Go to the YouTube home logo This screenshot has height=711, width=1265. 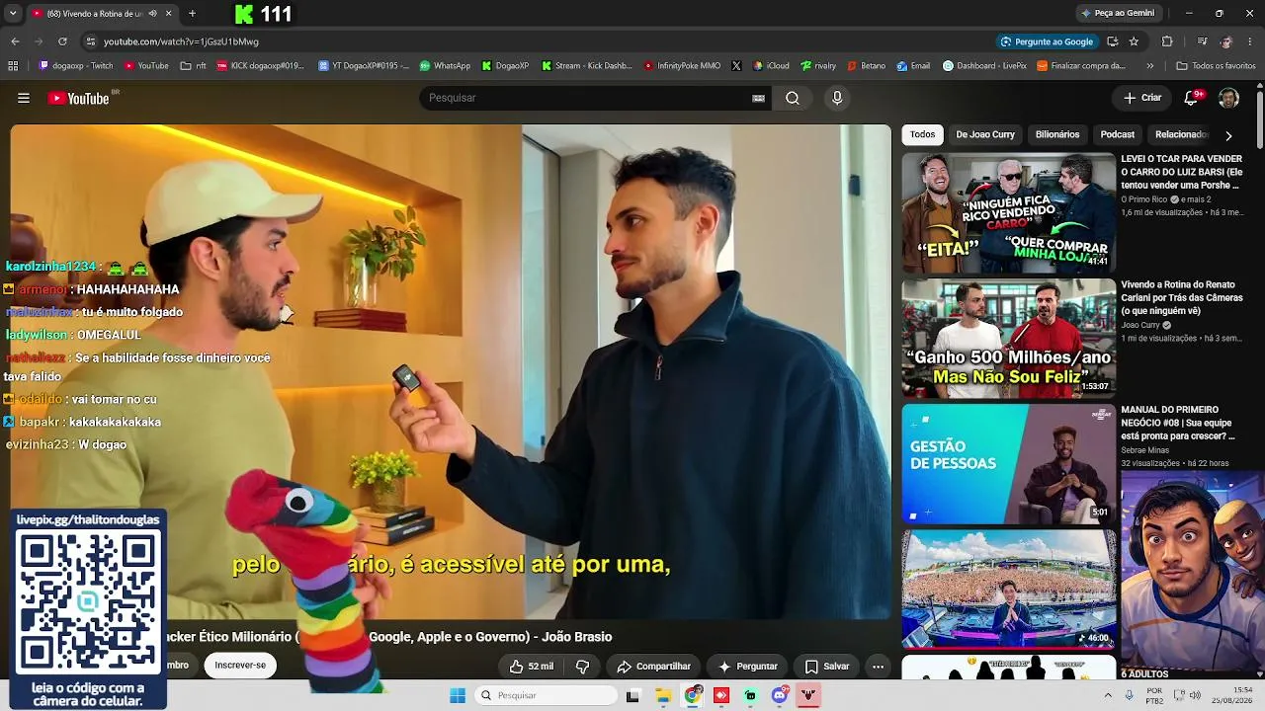pos(79,98)
